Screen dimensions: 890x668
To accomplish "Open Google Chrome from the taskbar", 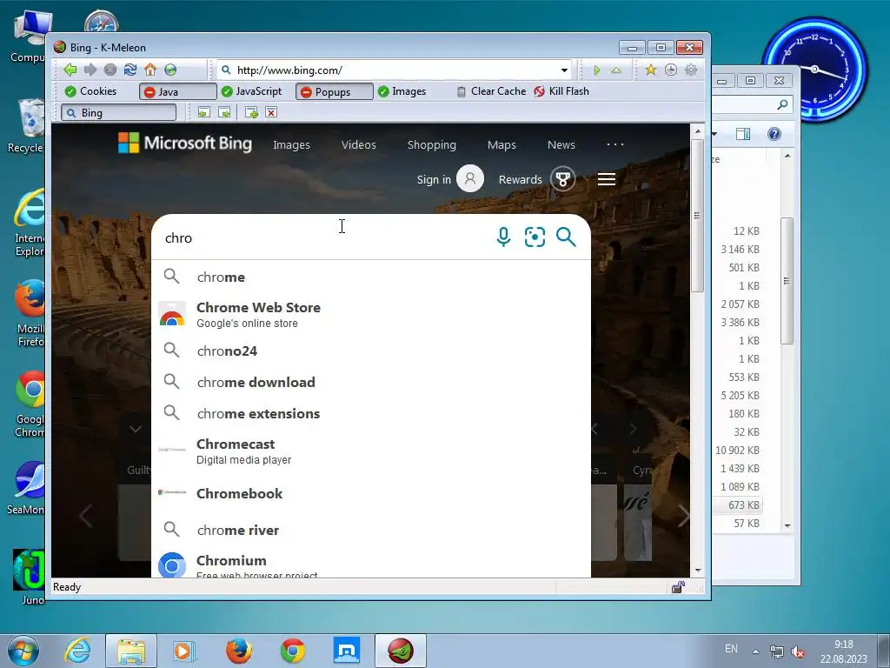I will click(293, 651).
